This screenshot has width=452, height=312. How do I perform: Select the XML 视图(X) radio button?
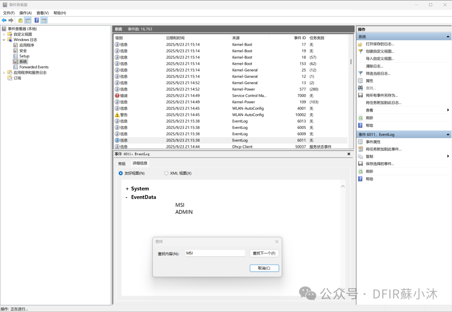pos(166,173)
